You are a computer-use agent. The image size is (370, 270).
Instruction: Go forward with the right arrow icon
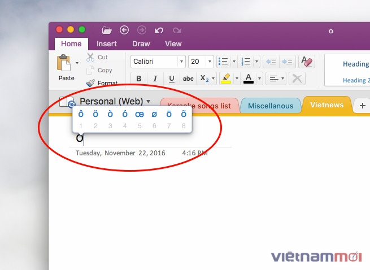click(x=142, y=30)
